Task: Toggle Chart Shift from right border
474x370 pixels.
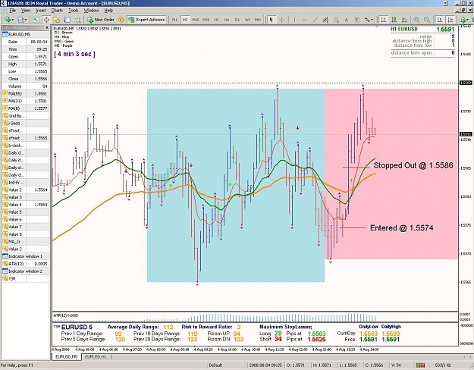Action: point(450,20)
